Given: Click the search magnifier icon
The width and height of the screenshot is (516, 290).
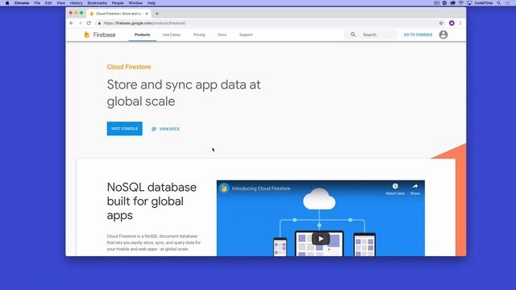Looking at the screenshot, I should [353, 35].
